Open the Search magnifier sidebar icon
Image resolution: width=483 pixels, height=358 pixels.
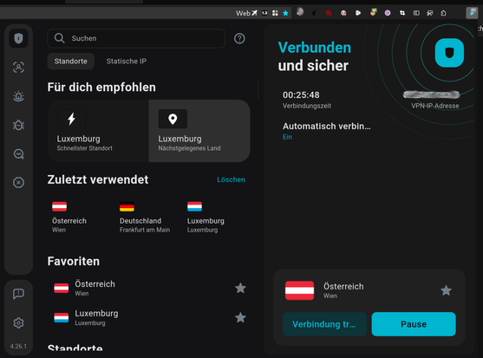[18, 153]
